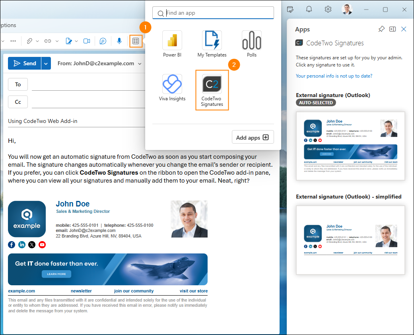
Task: Click the Cc recipients button
Action: click(x=17, y=102)
